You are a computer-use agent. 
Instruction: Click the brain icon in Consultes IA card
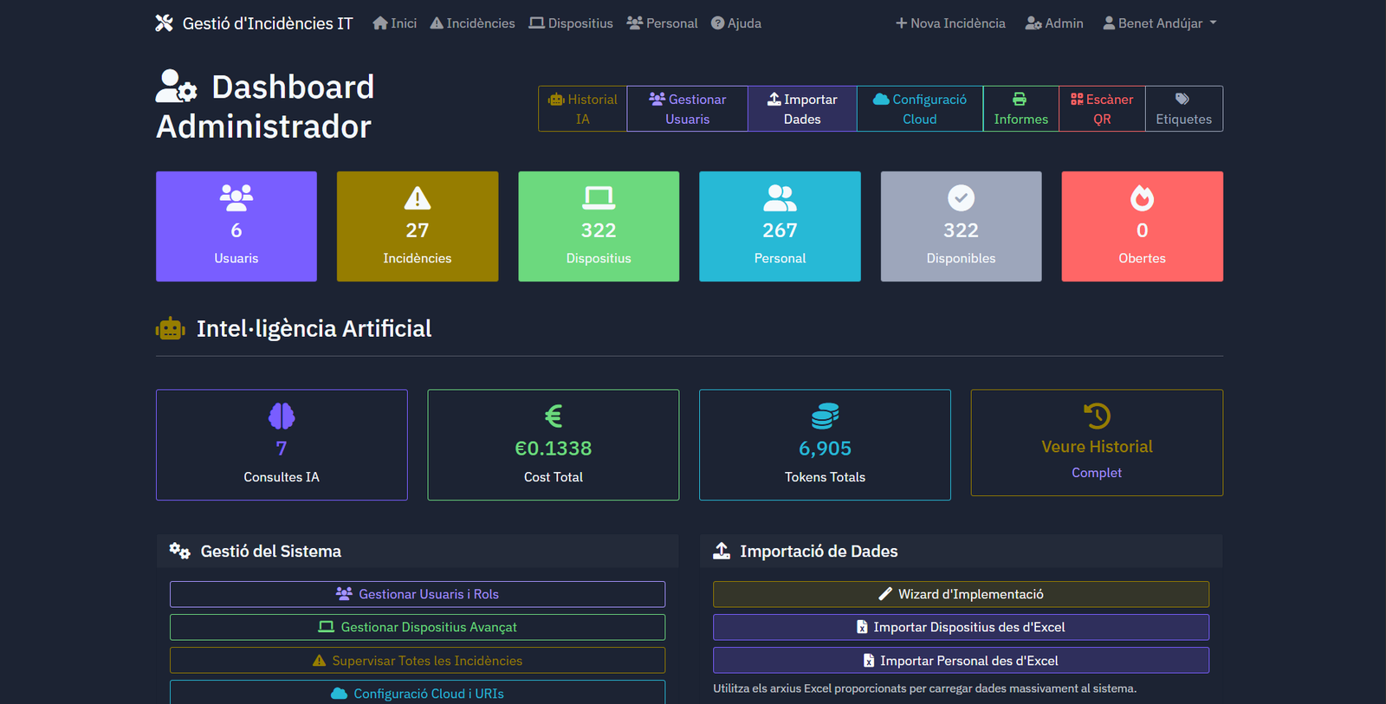(x=282, y=417)
